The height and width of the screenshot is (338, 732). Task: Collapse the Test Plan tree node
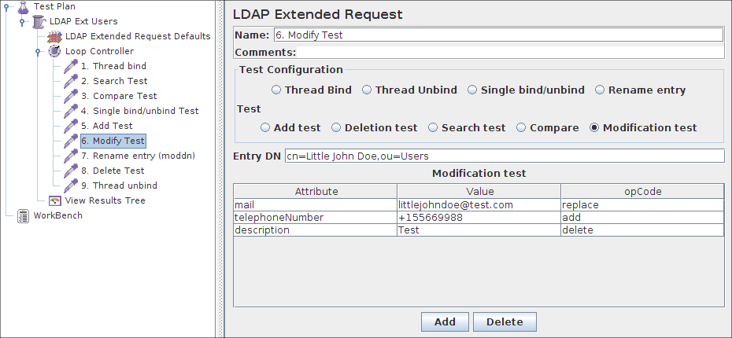point(7,8)
